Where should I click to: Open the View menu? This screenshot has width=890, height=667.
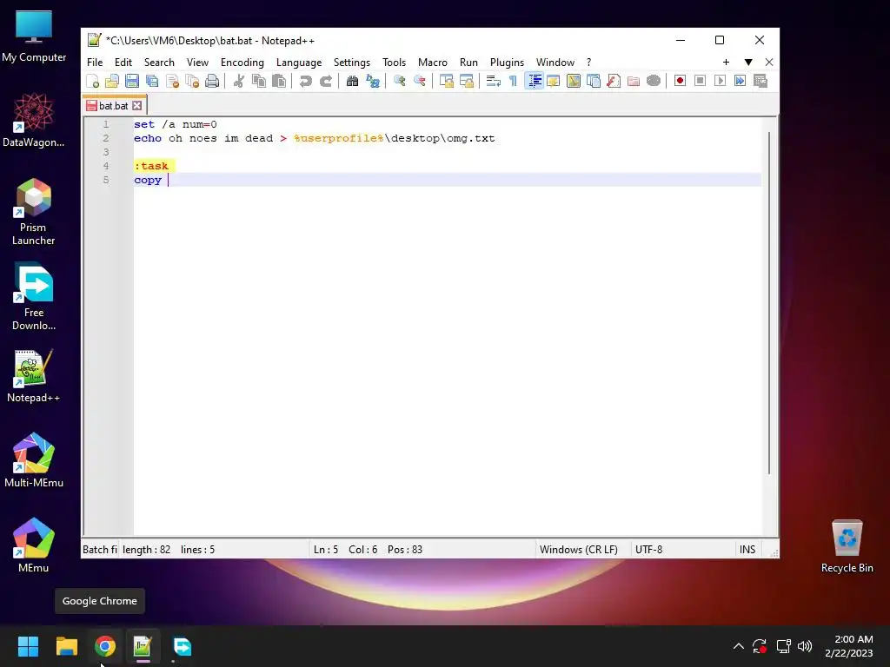197,63
